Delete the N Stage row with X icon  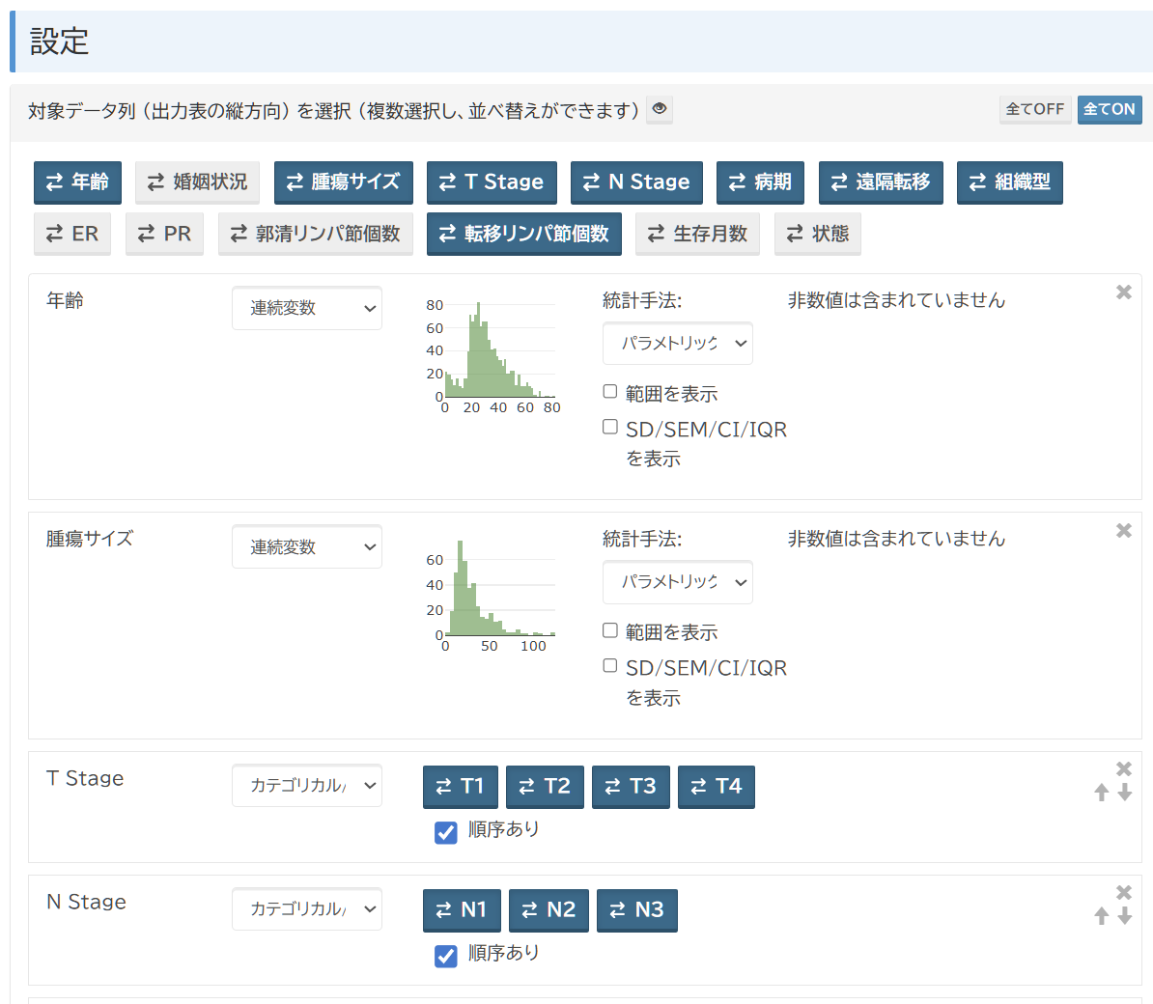point(1123,892)
